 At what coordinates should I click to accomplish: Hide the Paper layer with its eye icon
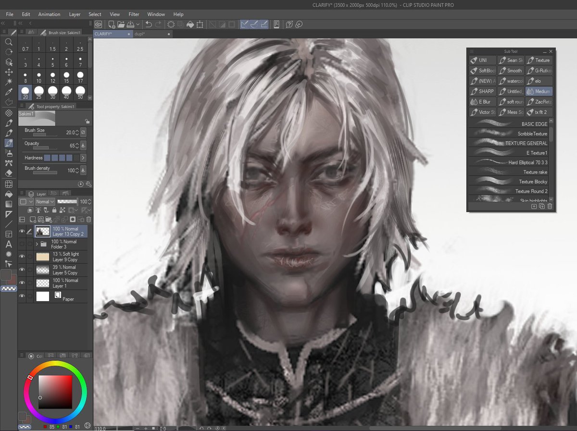22,296
